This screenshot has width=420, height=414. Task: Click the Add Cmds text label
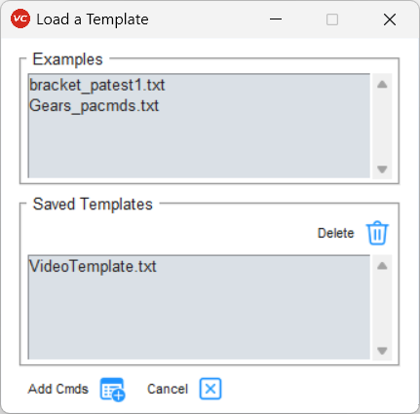[x=58, y=389]
